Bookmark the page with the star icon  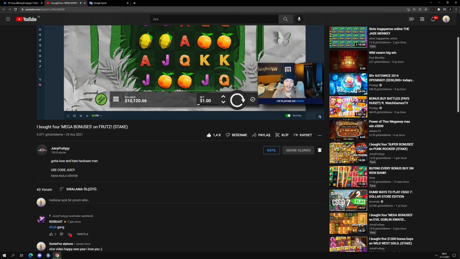click(x=426, y=9)
